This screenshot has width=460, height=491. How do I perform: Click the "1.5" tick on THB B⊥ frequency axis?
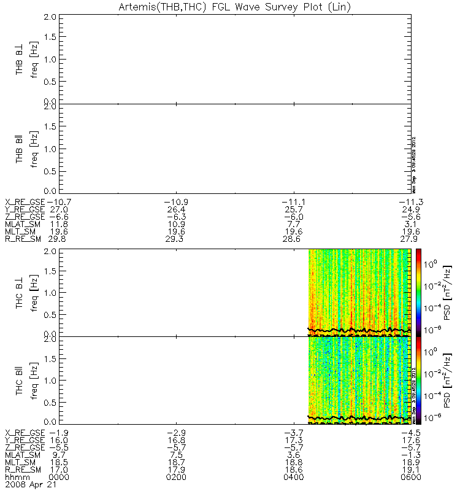[x=50, y=37]
